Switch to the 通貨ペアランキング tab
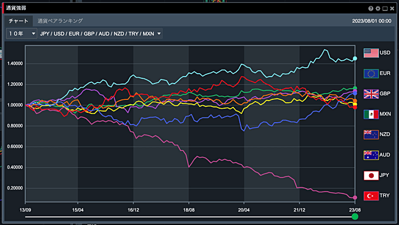The width and height of the screenshot is (399, 225). pos(60,21)
